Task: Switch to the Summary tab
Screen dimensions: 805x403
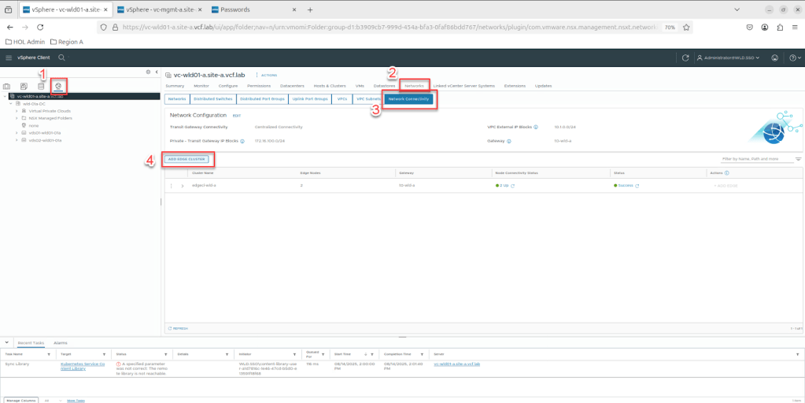Action: [175, 86]
